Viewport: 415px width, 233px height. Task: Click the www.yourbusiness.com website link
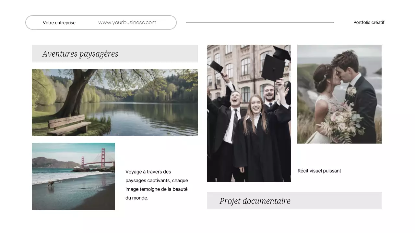click(x=127, y=23)
